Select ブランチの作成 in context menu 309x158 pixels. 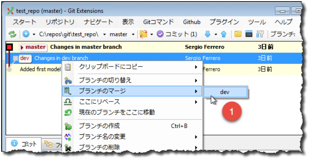pos(132,126)
